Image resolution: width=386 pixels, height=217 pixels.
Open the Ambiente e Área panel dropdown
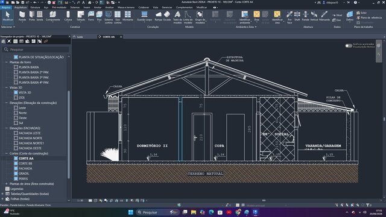246,27
